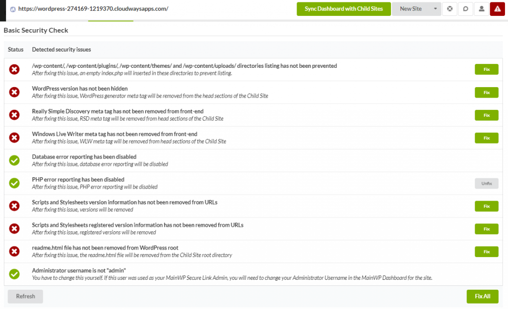Screen dimensions: 508x309
Task: Click Sync Dashboard with Child Sites
Action: (344, 9)
